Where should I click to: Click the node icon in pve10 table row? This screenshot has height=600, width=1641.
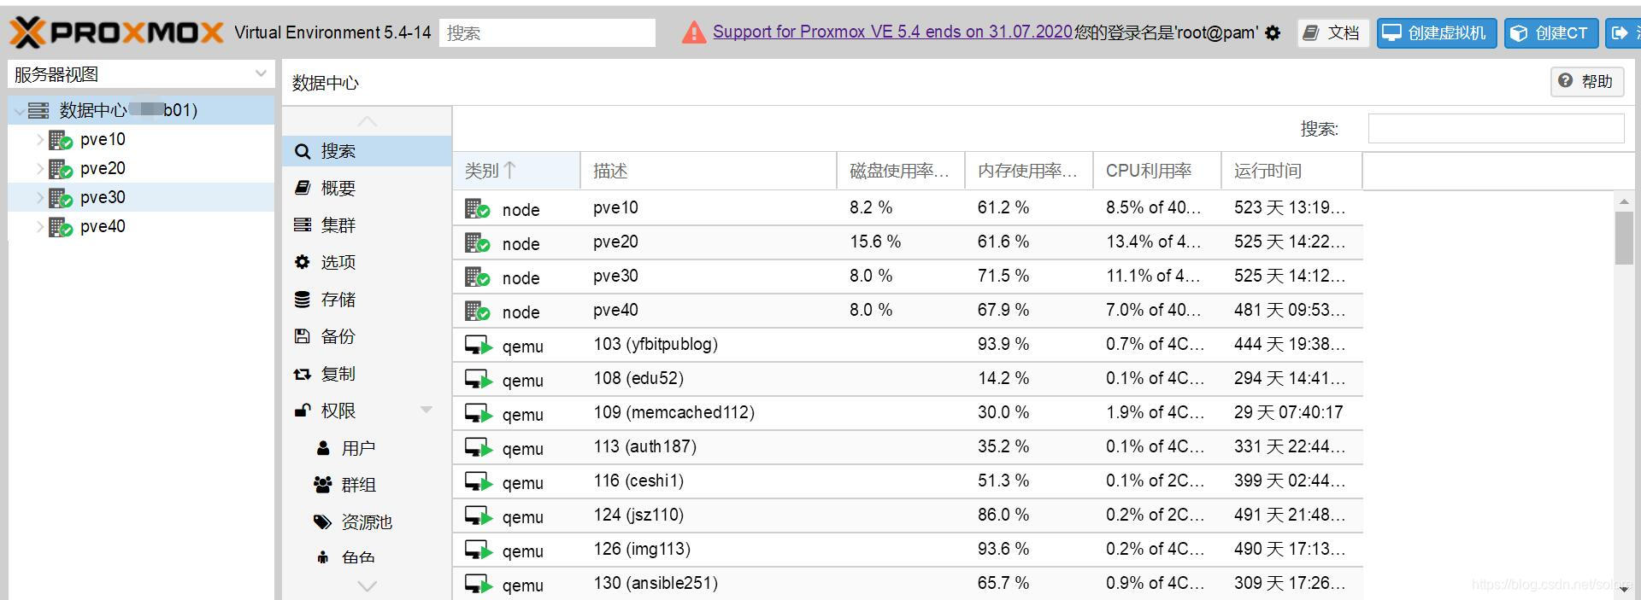point(477,209)
